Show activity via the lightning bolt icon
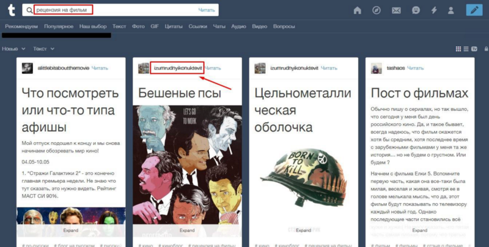The width and height of the screenshot is (489, 247). [434, 10]
